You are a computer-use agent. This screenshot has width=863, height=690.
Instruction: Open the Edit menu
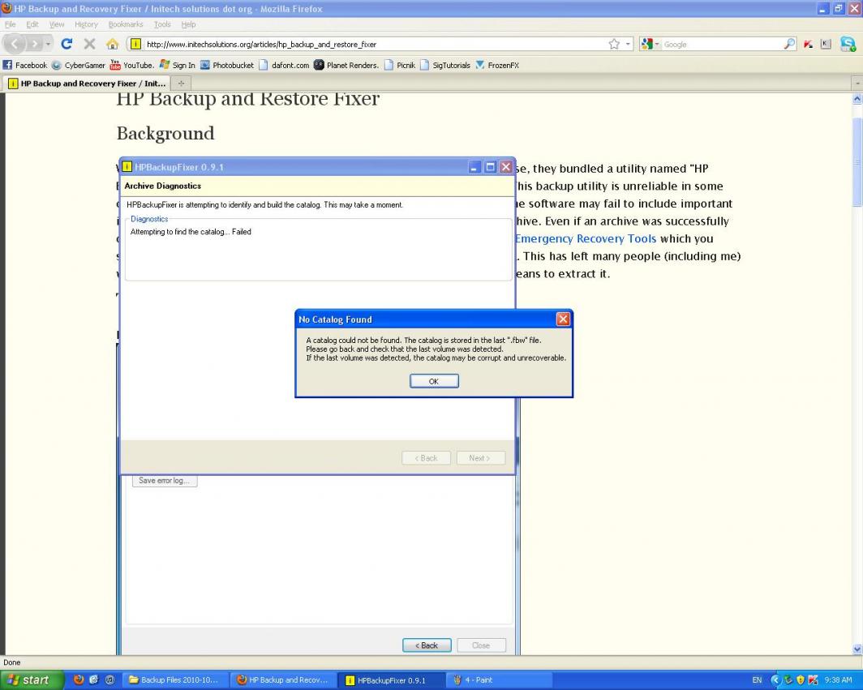click(x=32, y=24)
